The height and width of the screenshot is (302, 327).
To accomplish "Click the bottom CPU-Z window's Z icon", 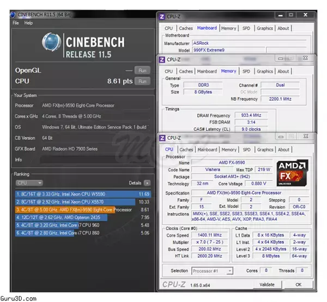I will coord(162,138).
